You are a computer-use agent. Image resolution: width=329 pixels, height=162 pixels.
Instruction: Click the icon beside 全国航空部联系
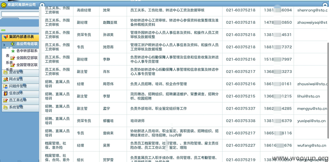(13, 58)
